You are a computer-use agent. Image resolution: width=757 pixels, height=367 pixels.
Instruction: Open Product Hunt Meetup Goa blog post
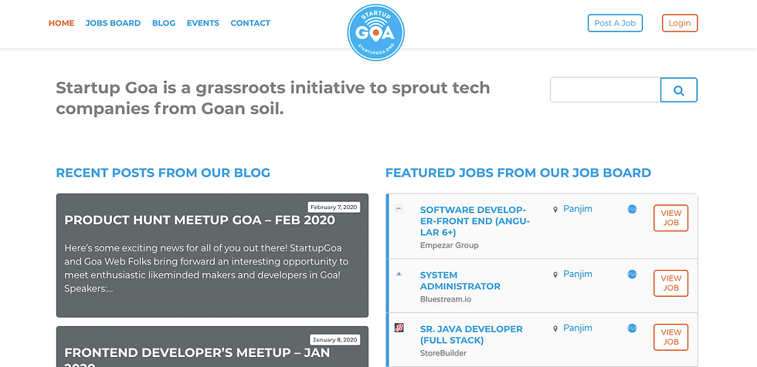coord(199,220)
